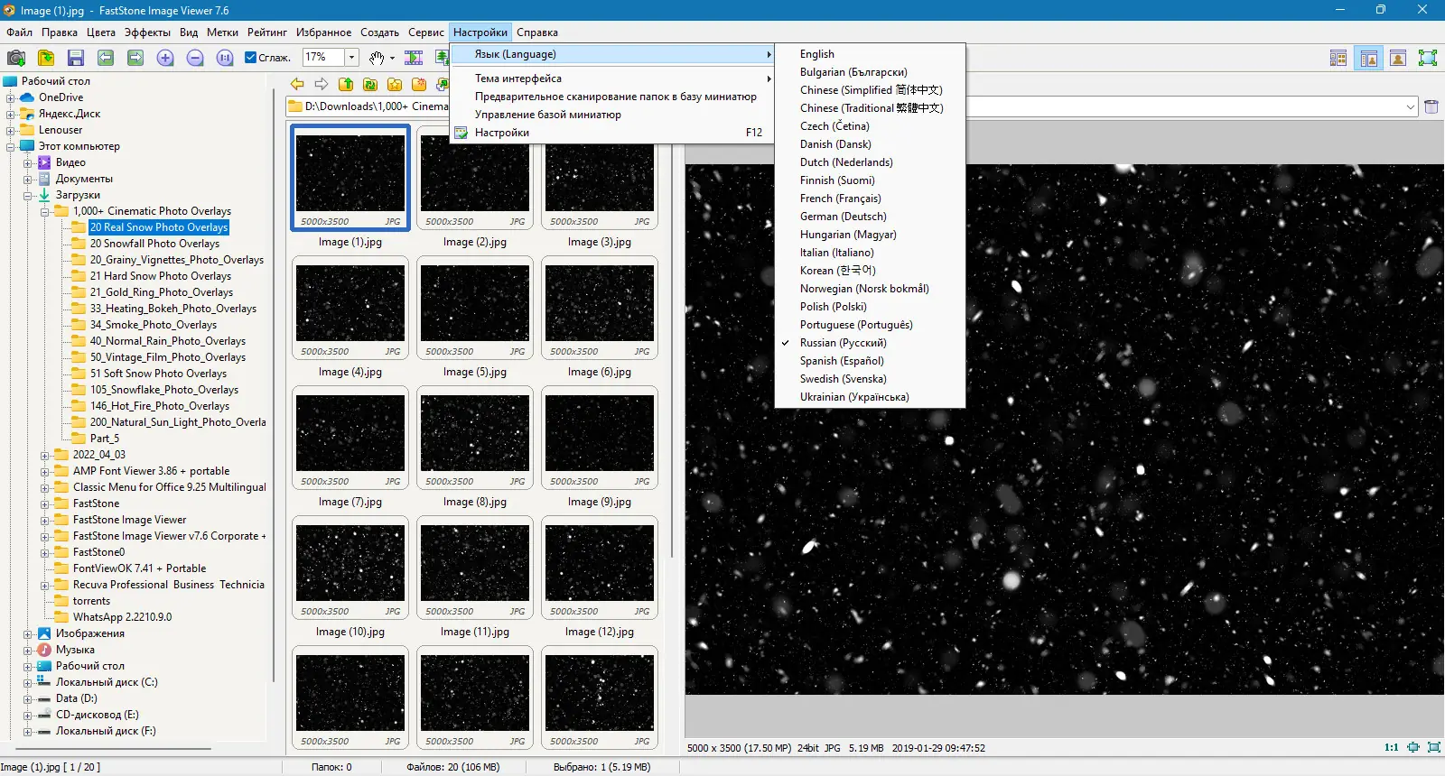Screen dimensions: 1445x776
Task: Click 1:1 actual size icon in status bar
Action: point(1391,747)
